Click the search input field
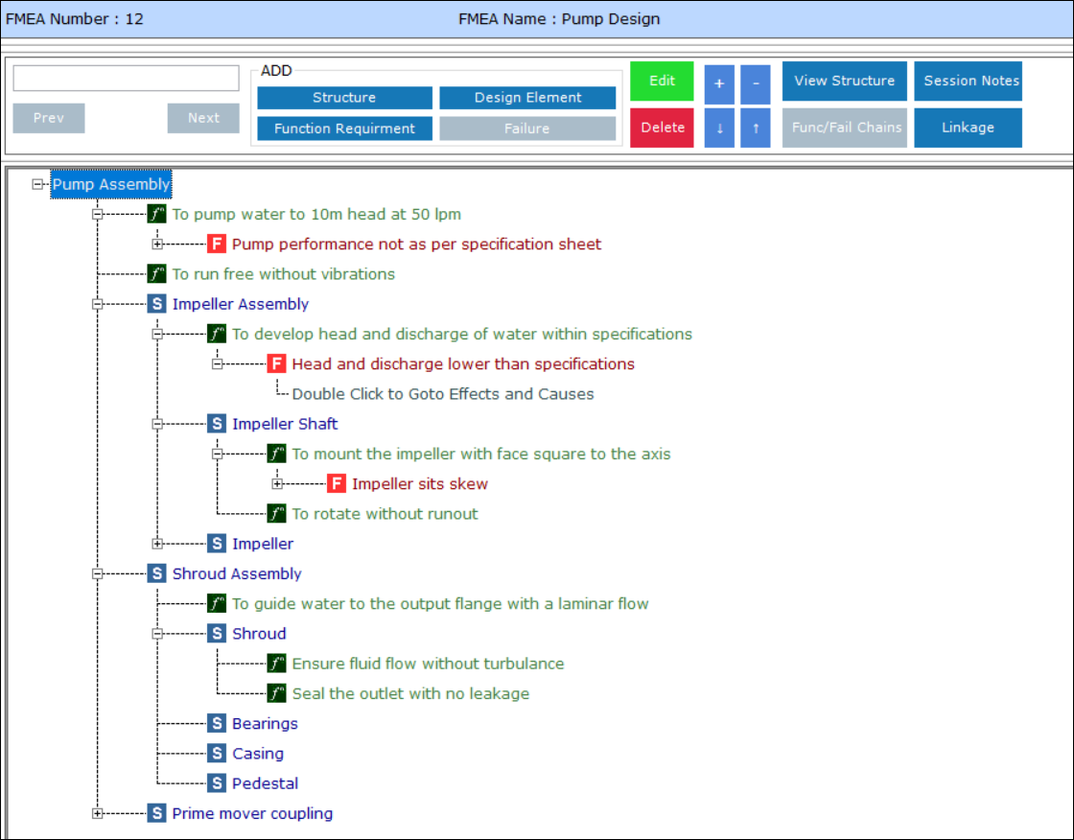 pyautogui.click(x=126, y=79)
